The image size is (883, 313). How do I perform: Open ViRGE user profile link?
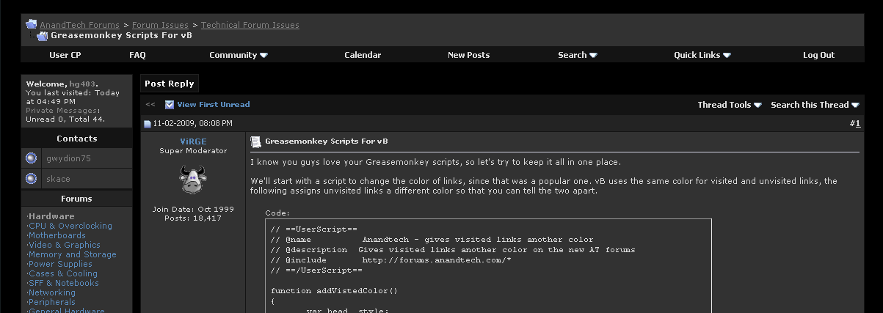tap(193, 141)
